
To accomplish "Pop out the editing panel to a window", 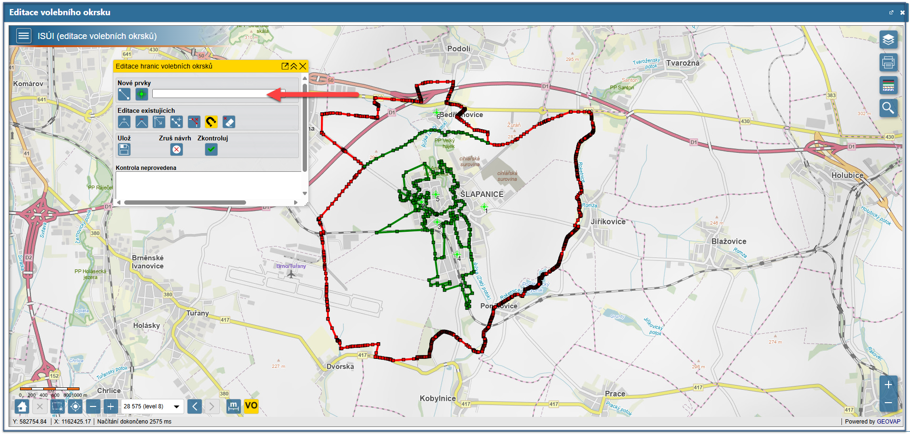I will tap(285, 66).
